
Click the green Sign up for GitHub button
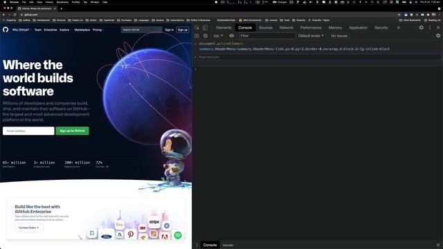pos(72,131)
